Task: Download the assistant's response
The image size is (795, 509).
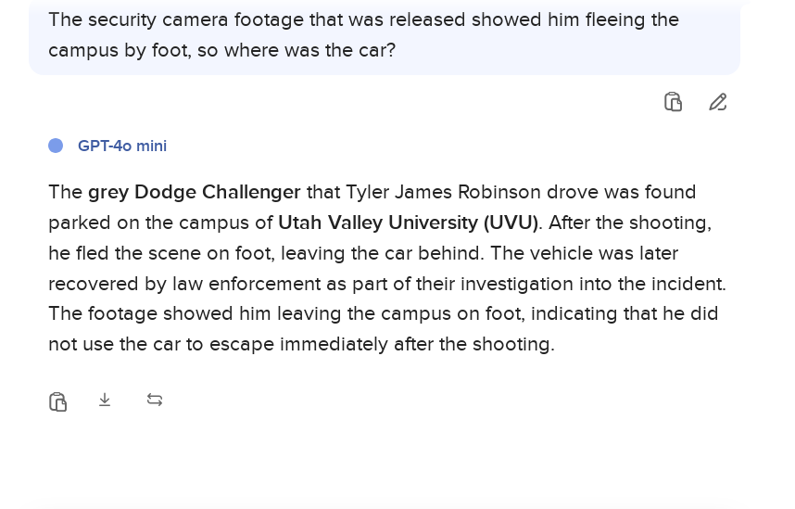Action: pos(105,400)
